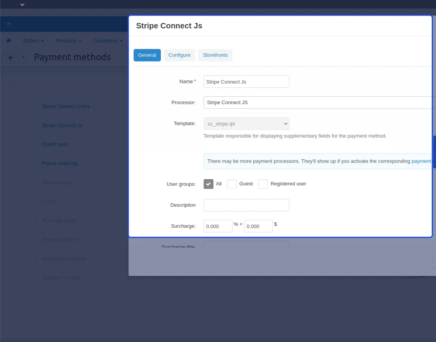Image resolution: width=436 pixels, height=342 pixels.
Task: Open Purchase Order payment method
Action: [60, 220]
